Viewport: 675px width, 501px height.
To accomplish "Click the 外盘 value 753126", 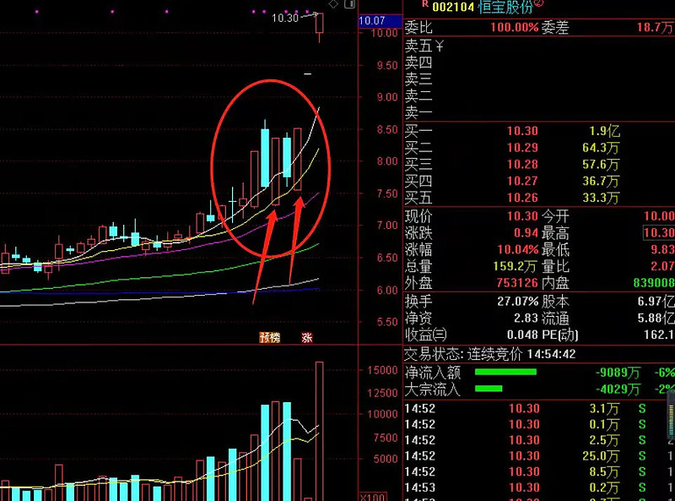I will (517, 283).
